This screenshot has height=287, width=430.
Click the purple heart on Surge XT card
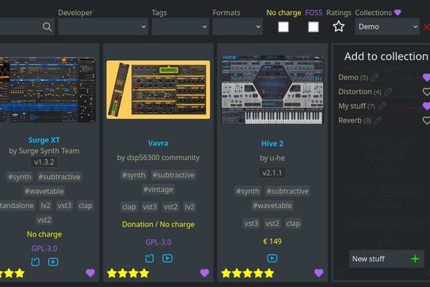(90, 273)
